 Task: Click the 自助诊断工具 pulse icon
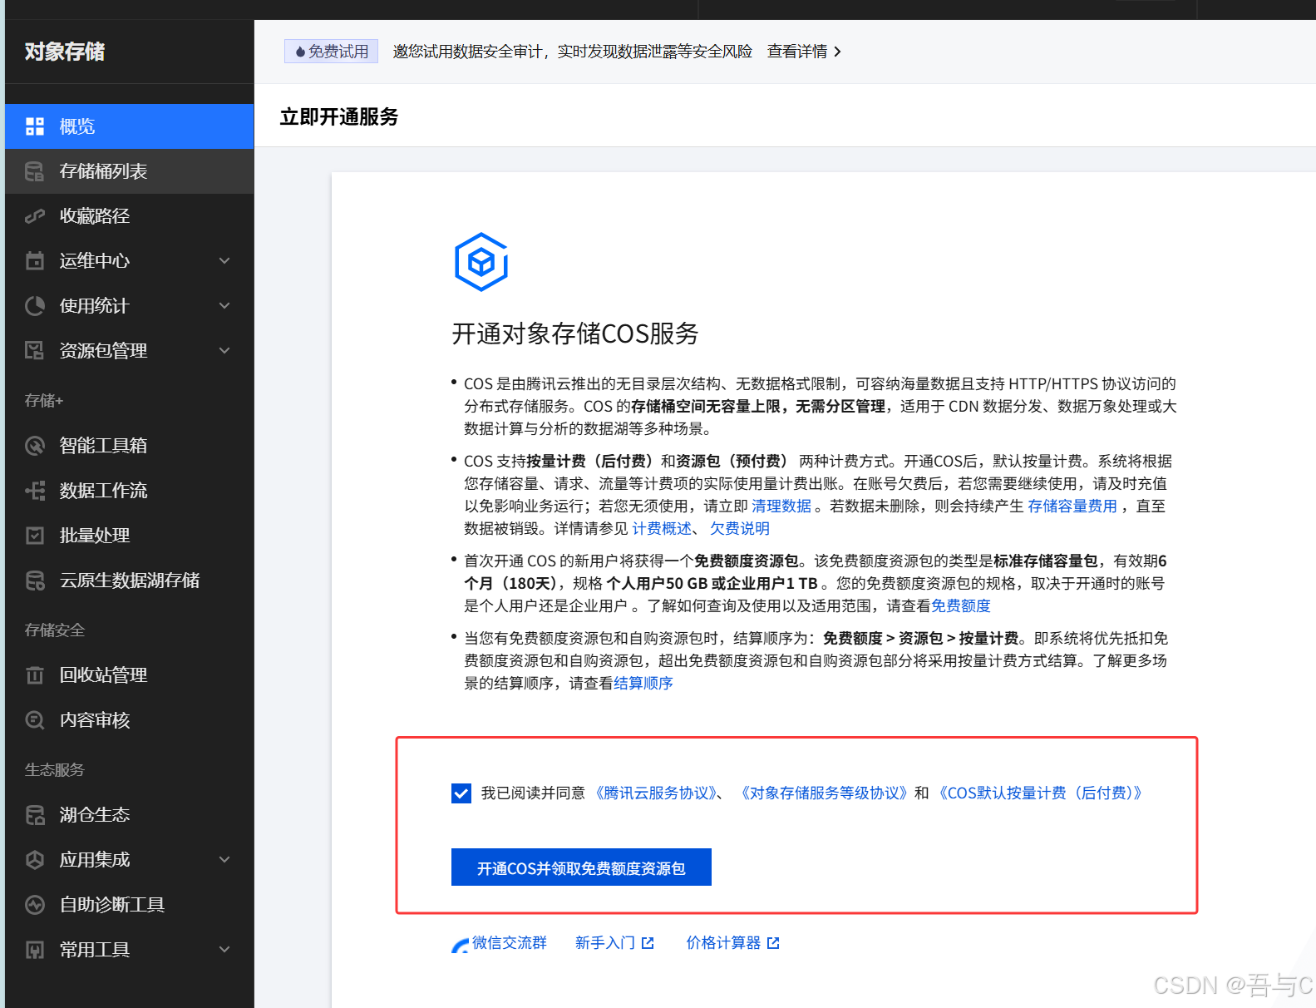point(35,905)
